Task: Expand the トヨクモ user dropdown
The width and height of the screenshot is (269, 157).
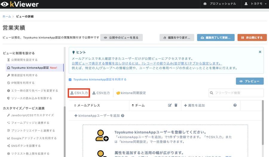Action: point(256,4)
